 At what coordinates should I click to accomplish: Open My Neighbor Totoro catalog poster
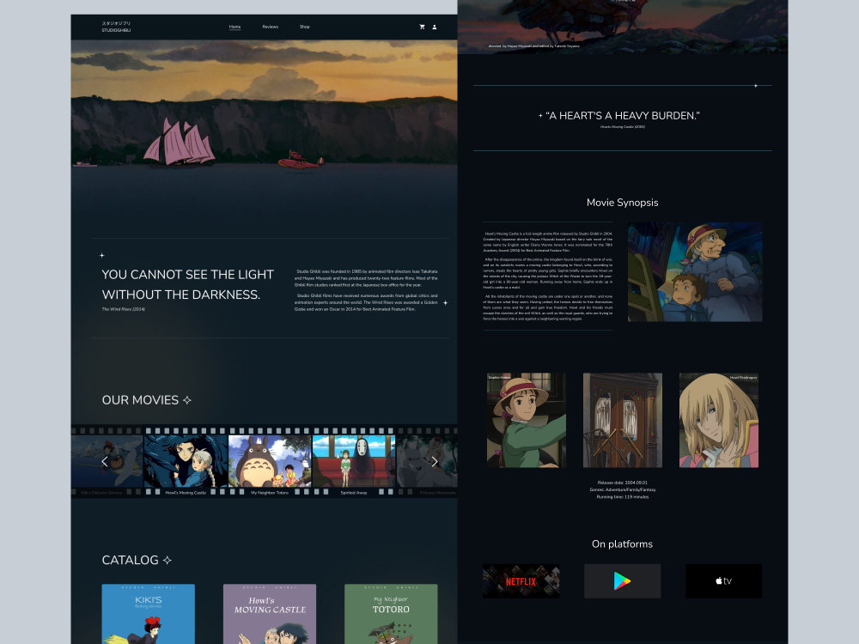391,614
